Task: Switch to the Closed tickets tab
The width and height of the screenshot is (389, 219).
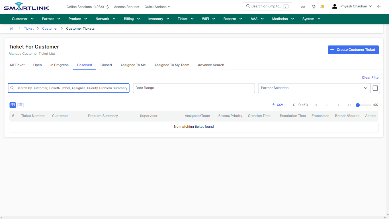Action: (106, 65)
